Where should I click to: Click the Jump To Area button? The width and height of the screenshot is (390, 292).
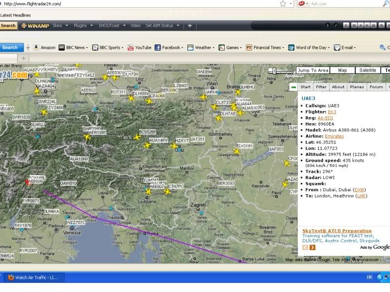point(313,70)
